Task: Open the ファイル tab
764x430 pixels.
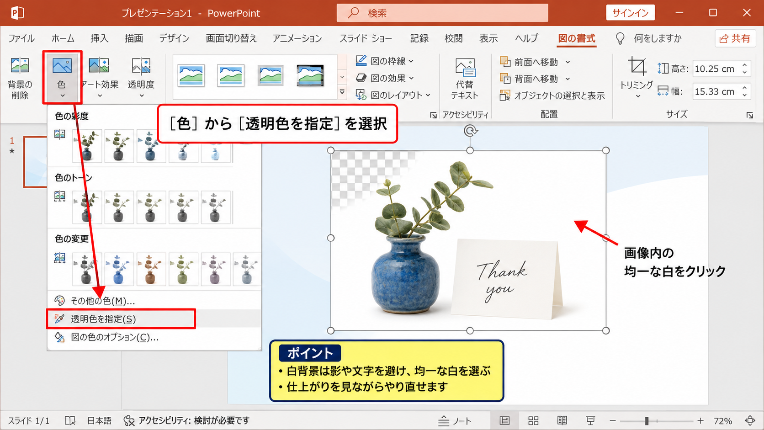Action: tap(21, 38)
